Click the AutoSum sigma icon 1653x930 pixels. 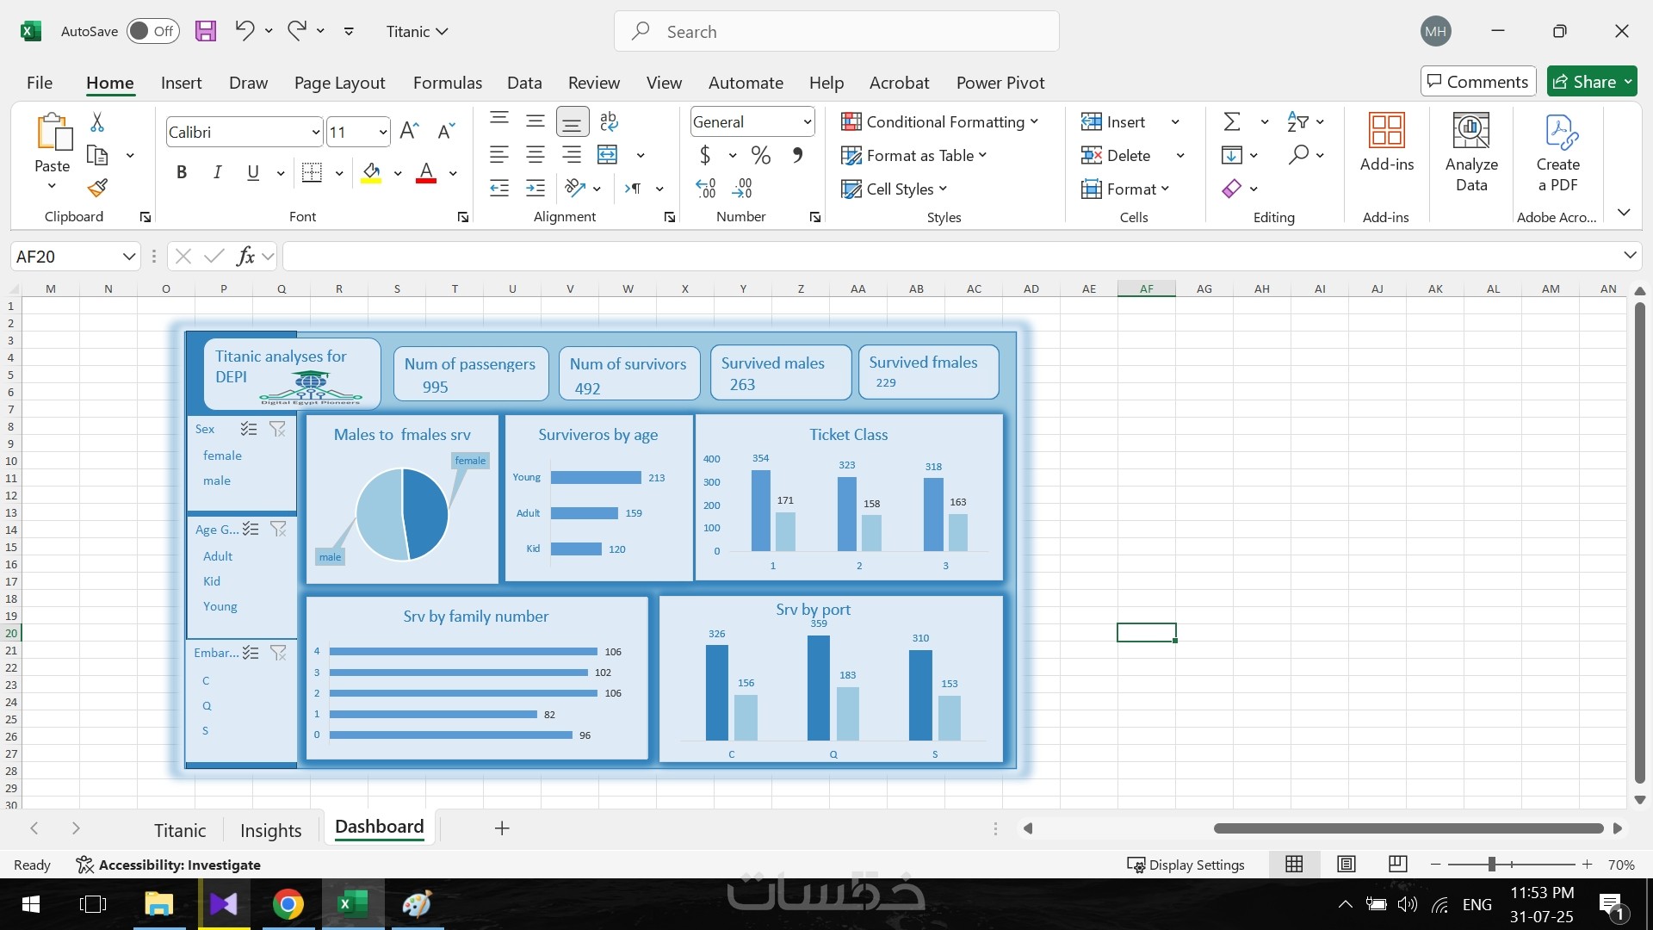pos(1232,121)
